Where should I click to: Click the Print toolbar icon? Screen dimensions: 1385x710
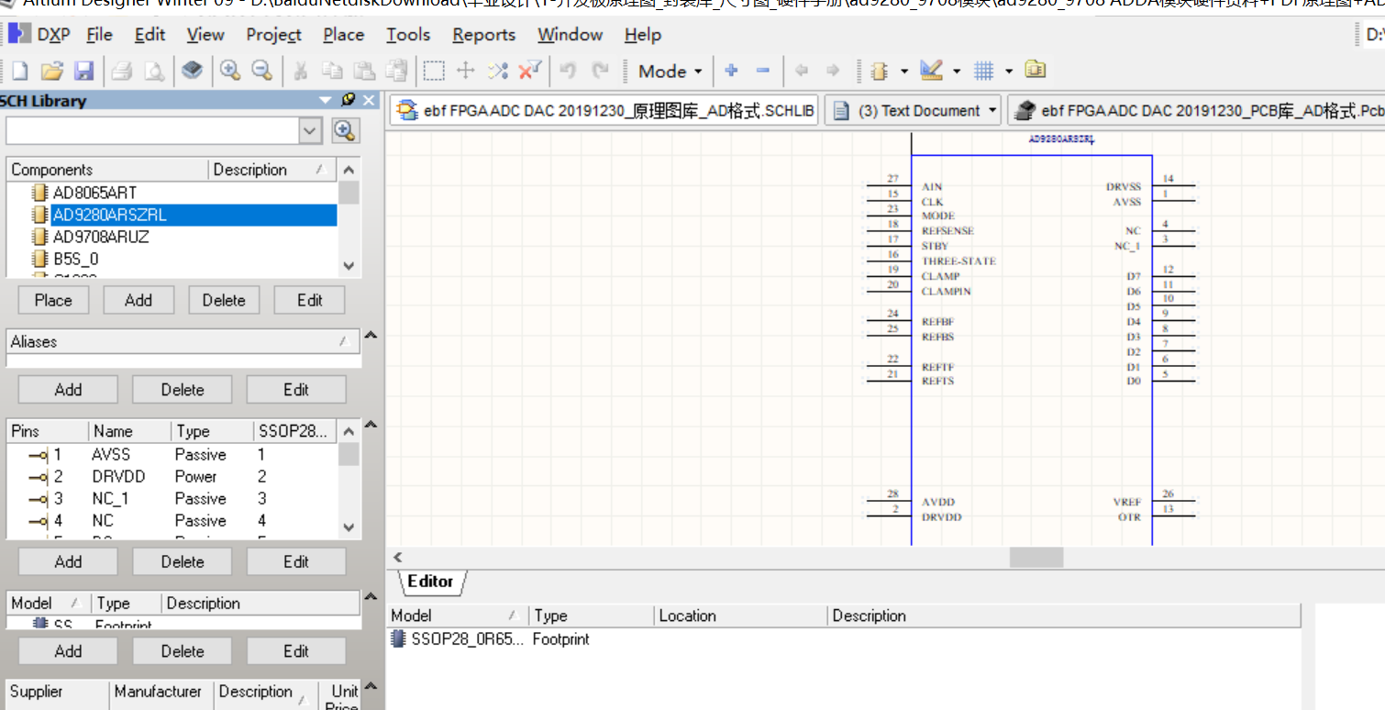click(122, 71)
